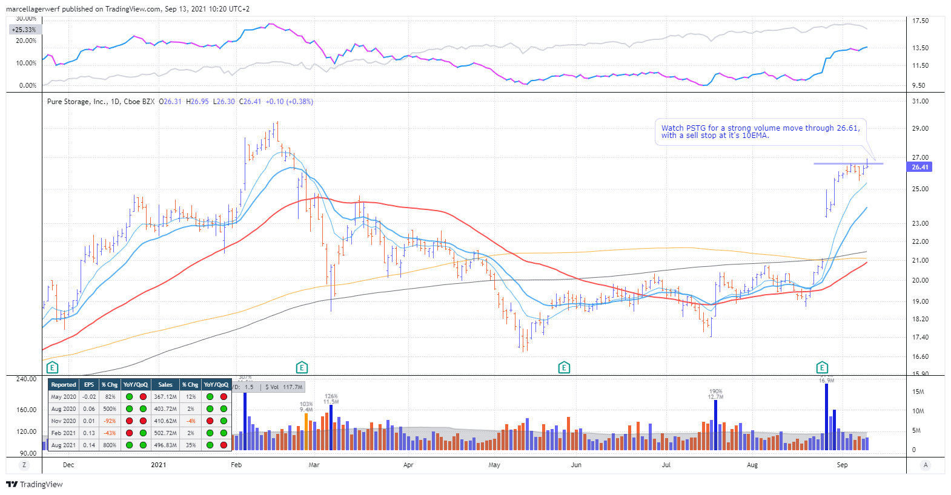Click the 'Sales' table header
Viewport: 951px width, 495px height.
(x=165, y=385)
